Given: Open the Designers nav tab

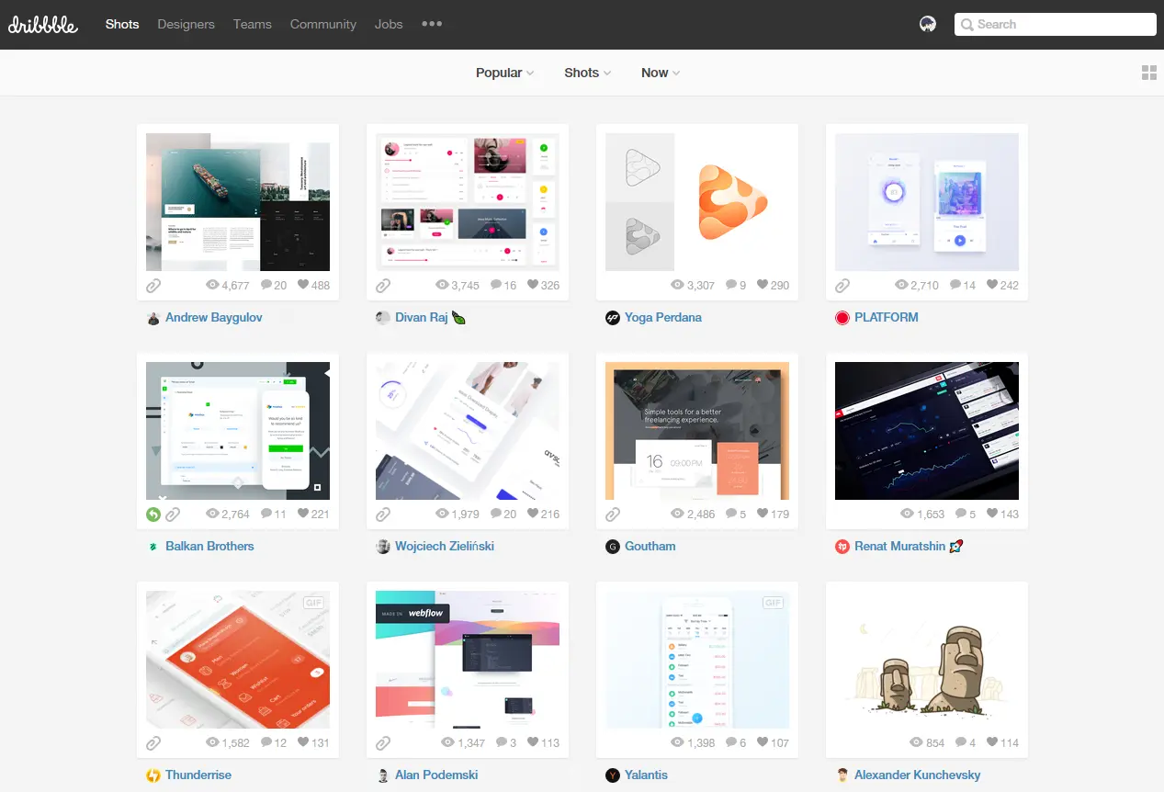Looking at the screenshot, I should pyautogui.click(x=186, y=24).
